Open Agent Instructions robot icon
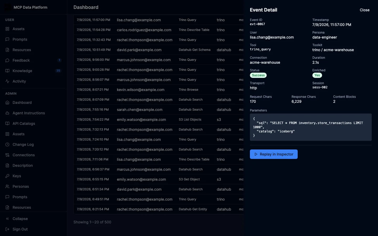Screen dimensions: 378x236 [7, 113]
